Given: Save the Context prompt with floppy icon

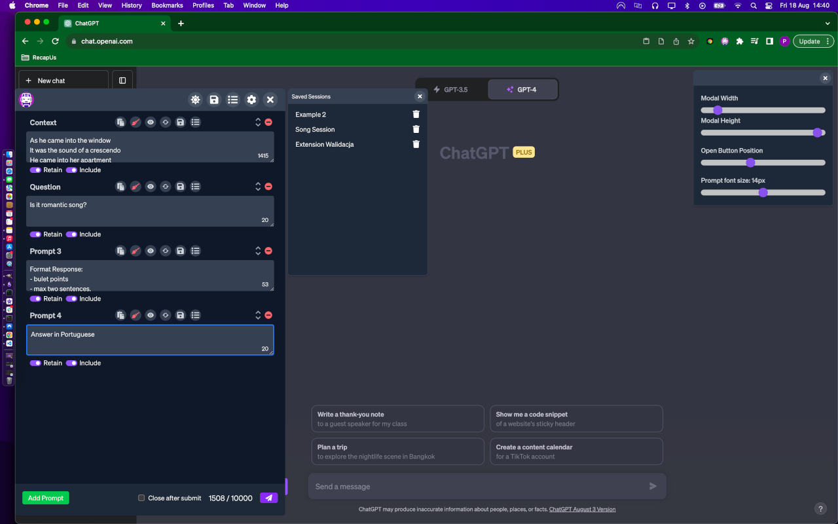Looking at the screenshot, I should (181, 122).
